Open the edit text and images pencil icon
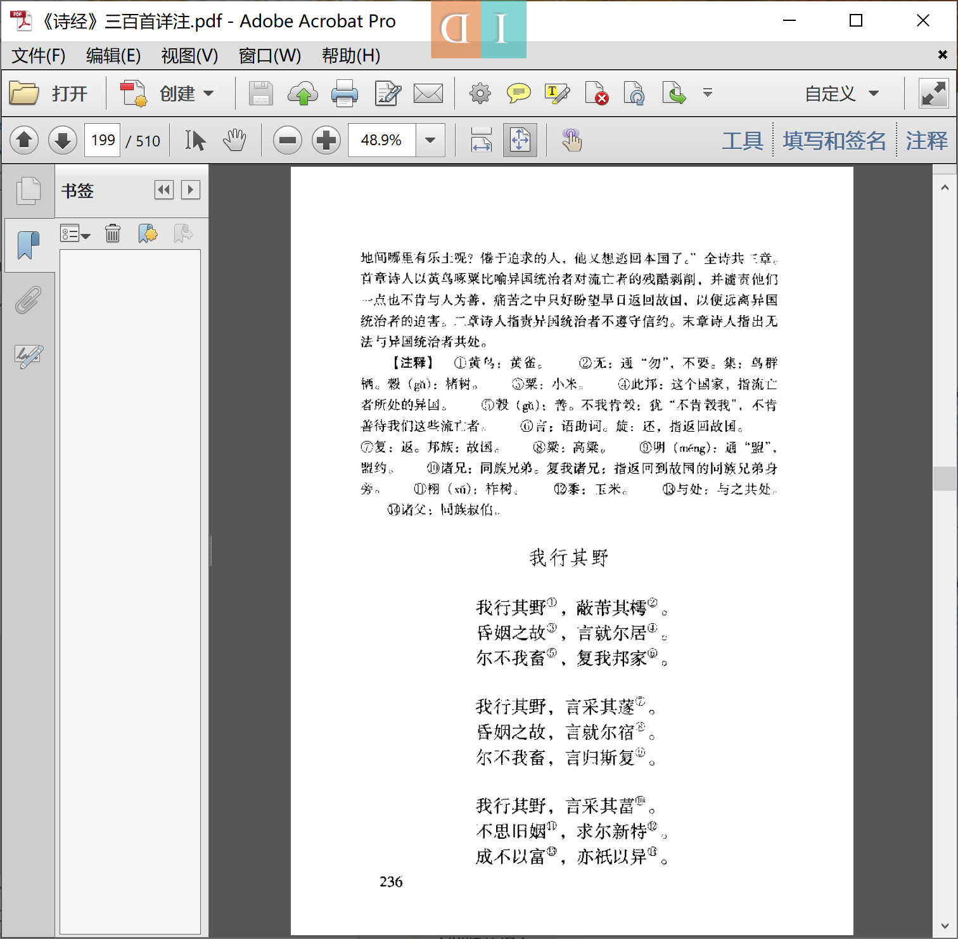 [388, 94]
